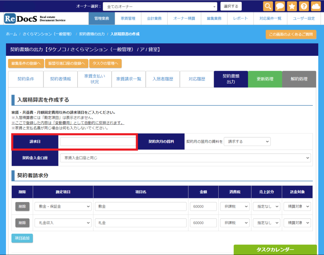Open the オーナー精算 menu

pyautogui.click(x=184, y=18)
